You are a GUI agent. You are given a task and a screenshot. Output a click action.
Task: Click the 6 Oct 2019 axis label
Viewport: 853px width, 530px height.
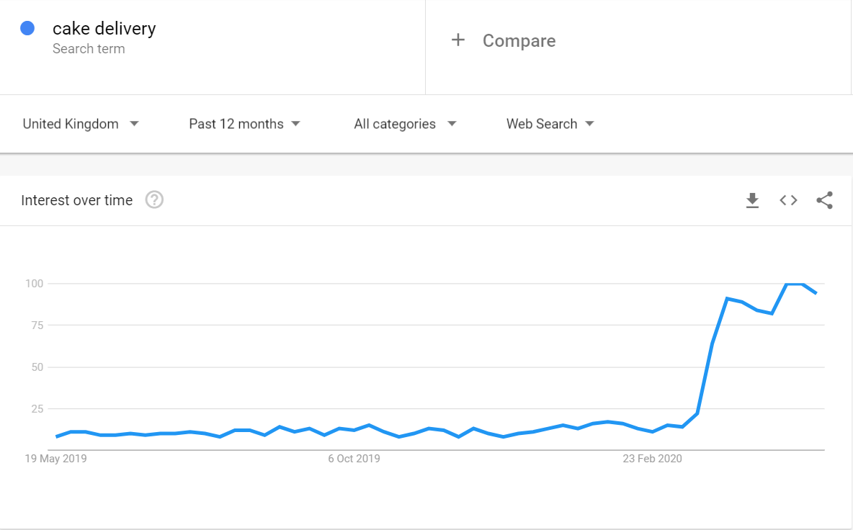coord(354,458)
